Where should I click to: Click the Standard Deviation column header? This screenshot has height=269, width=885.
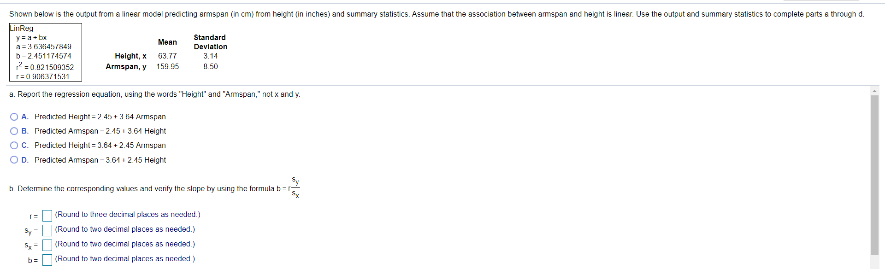point(211,42)
